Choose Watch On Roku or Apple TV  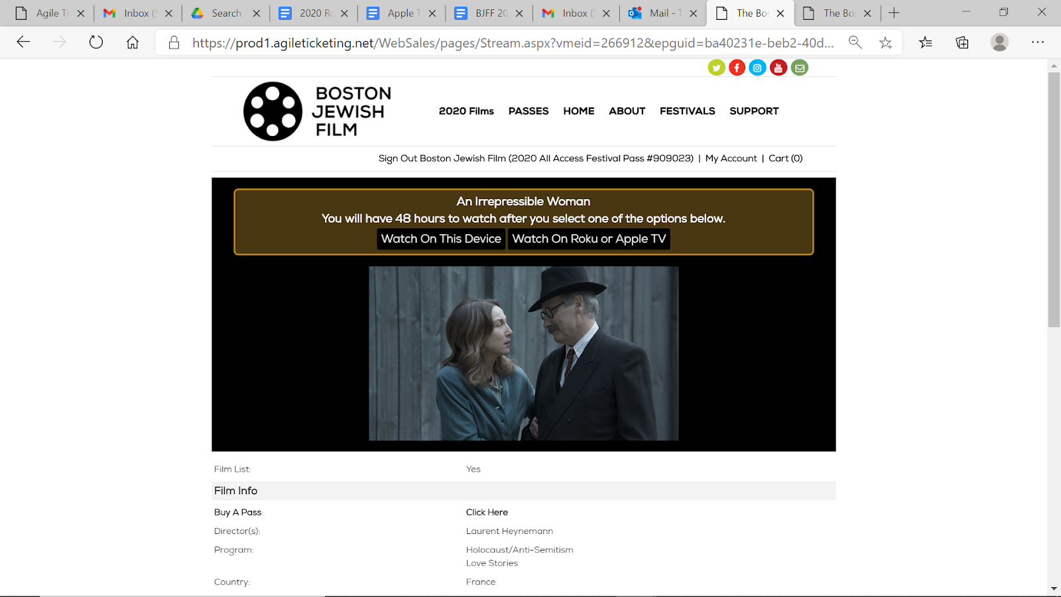coord(589,239)
